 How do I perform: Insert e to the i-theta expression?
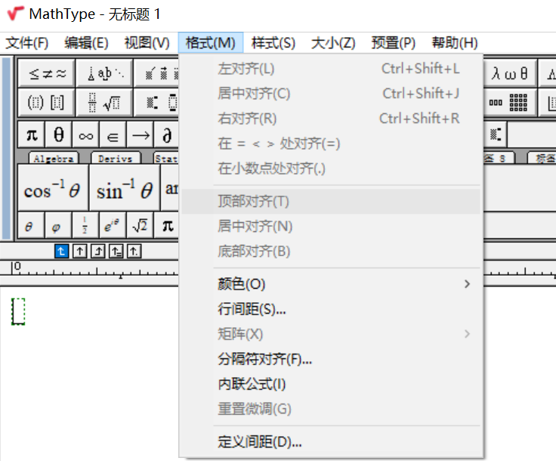click(x=113, y=224)
